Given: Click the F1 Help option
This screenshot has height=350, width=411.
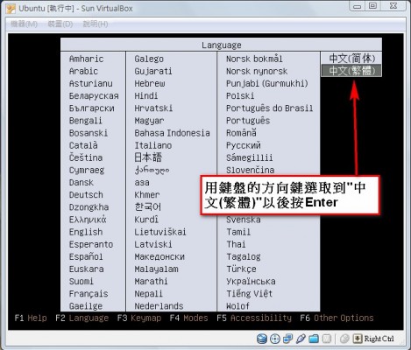Looking at the screenshot, I should click(x=31, y=318).
